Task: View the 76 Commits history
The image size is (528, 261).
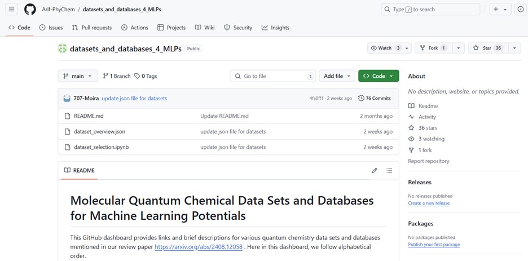Action: click(x=375, y=98)
